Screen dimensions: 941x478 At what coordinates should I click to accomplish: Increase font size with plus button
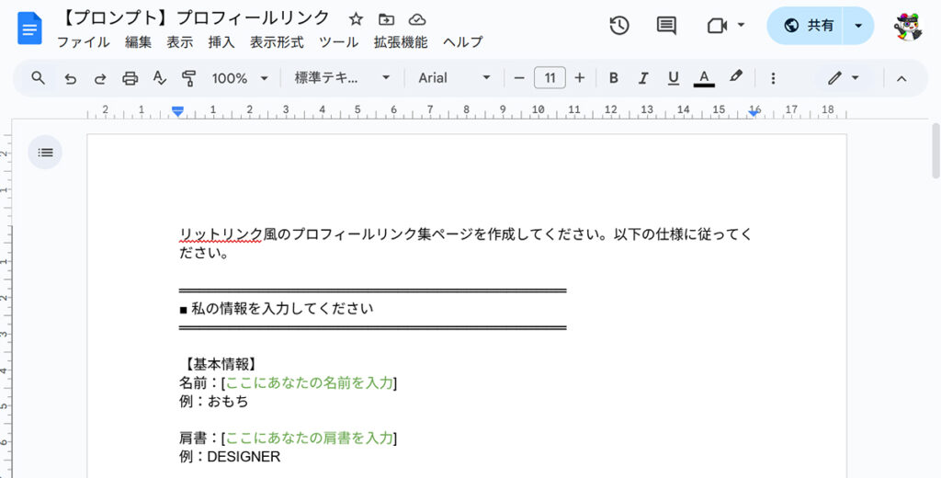pyautogui.click(x=579, y=78)
